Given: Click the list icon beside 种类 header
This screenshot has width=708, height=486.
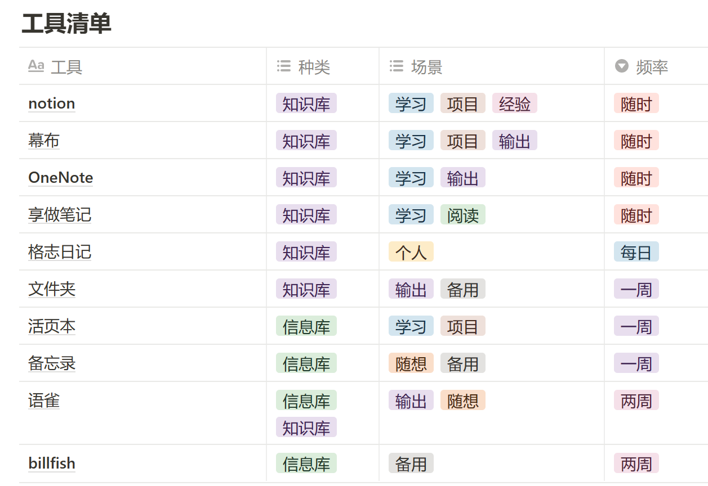Looking at the screenshot, I should pyautogui.click(x=284, y=66).
